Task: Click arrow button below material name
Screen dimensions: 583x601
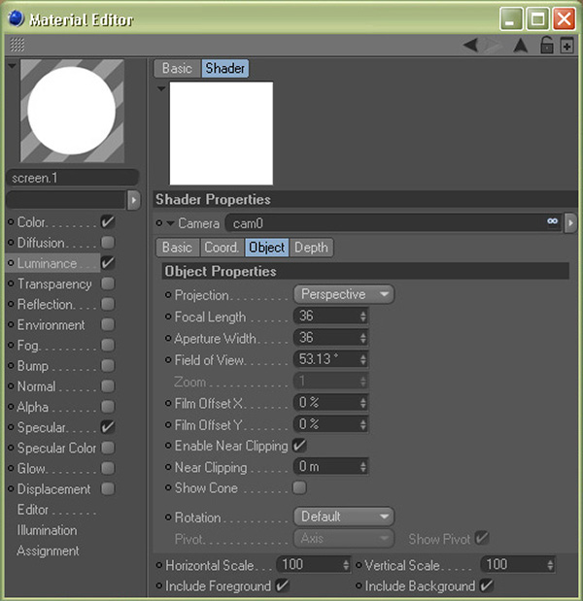Action: coord(134,199)
